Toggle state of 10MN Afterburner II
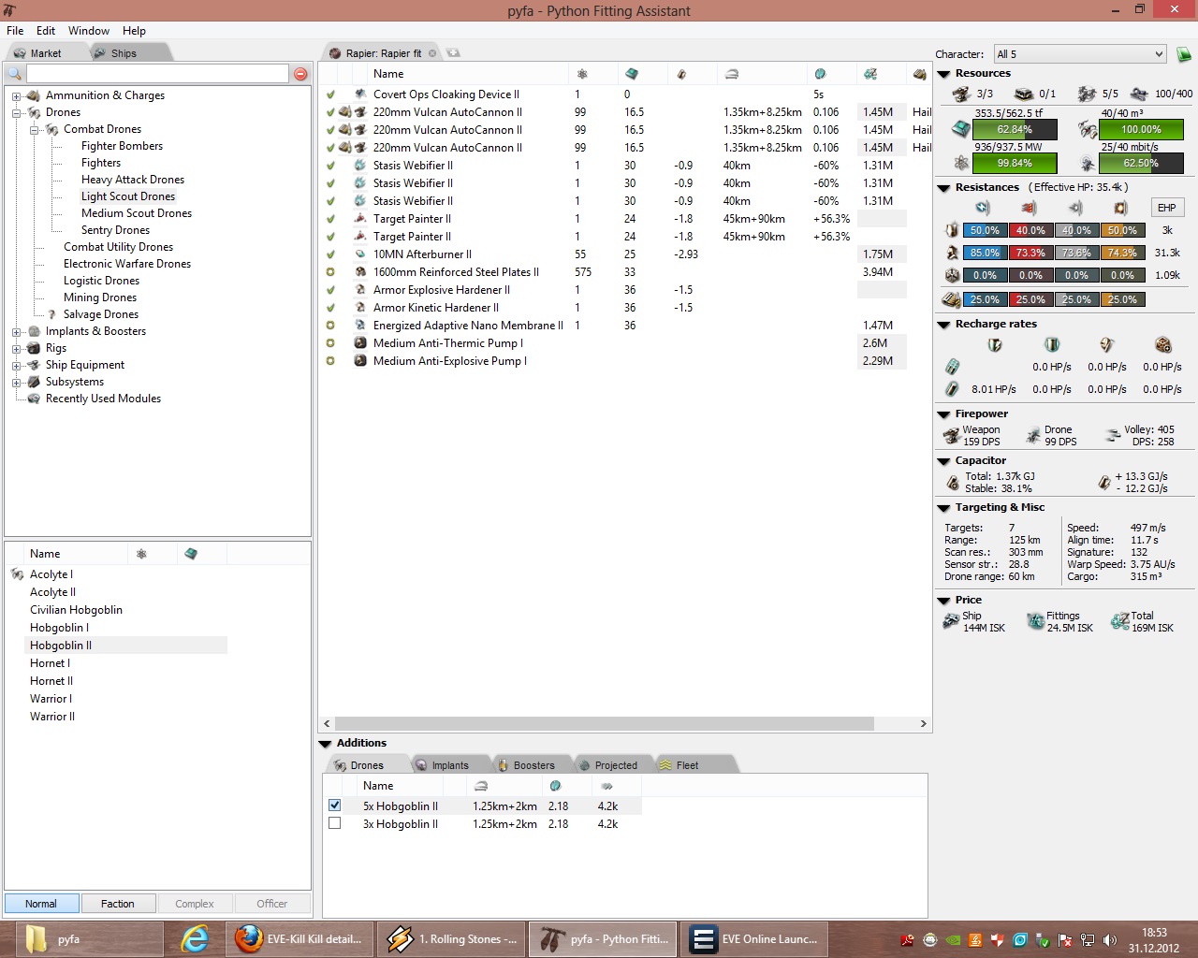This screenshot has height=958, width=1198. click(330, 254)
